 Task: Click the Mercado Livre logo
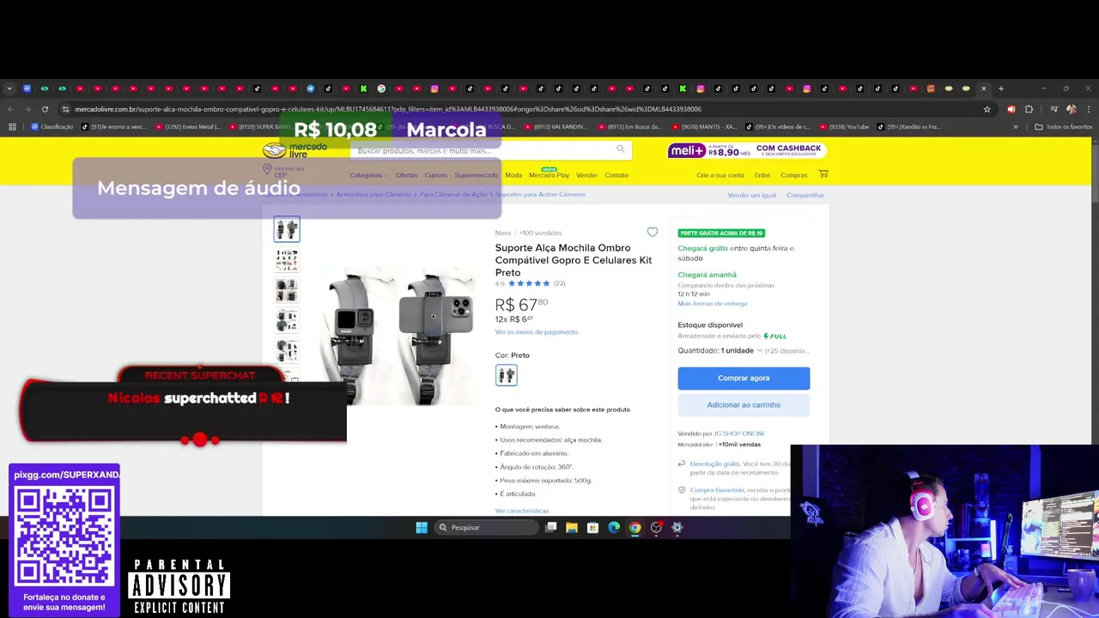point(295,150)
